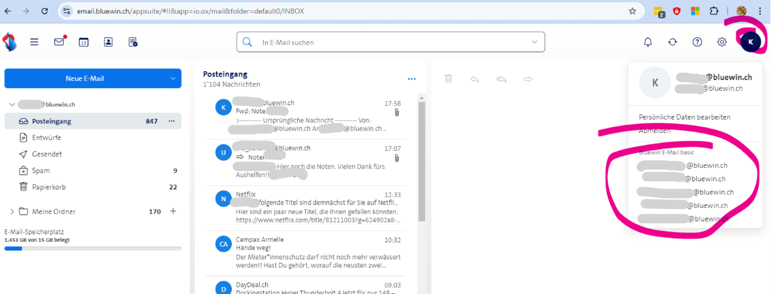The image size is (771, 294).
Task: Open Posteingang list more options dots
Action: pyautogui.click(x=412, y=79)
